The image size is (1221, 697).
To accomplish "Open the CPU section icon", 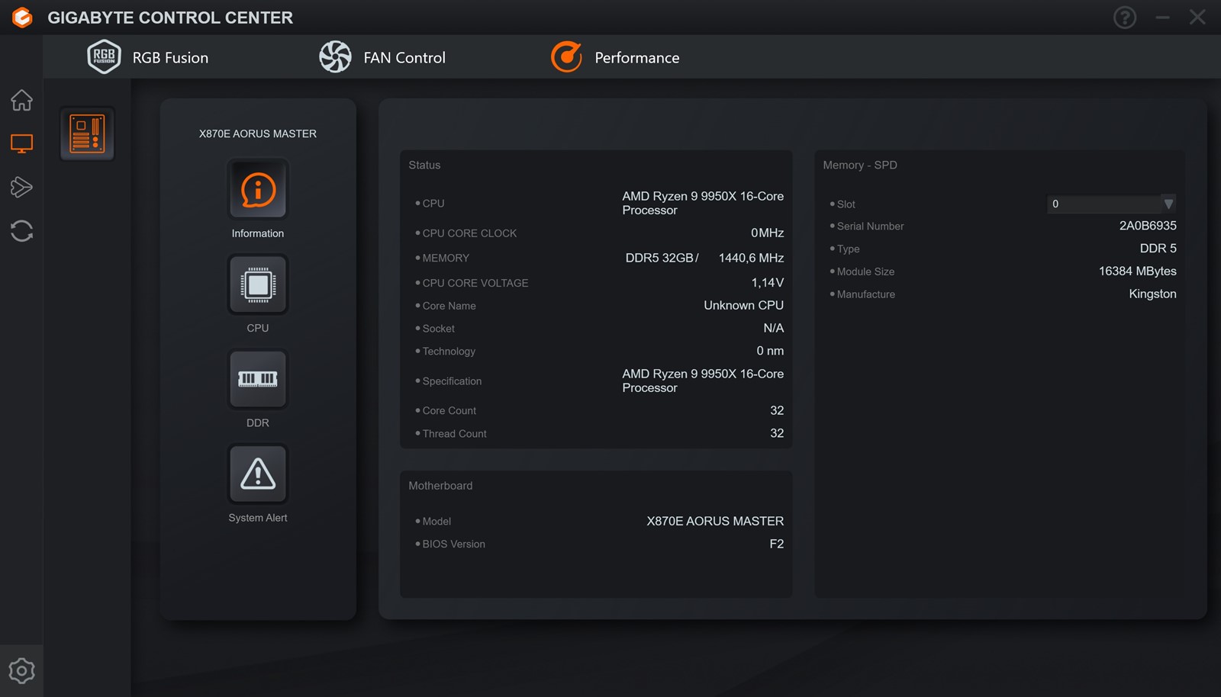I will tap(258, 284).
